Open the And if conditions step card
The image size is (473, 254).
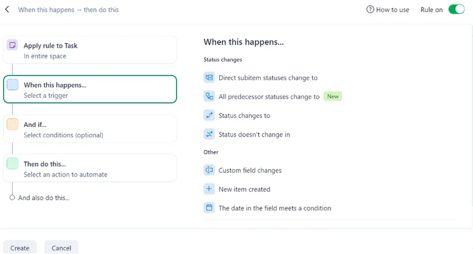(90, 129)
